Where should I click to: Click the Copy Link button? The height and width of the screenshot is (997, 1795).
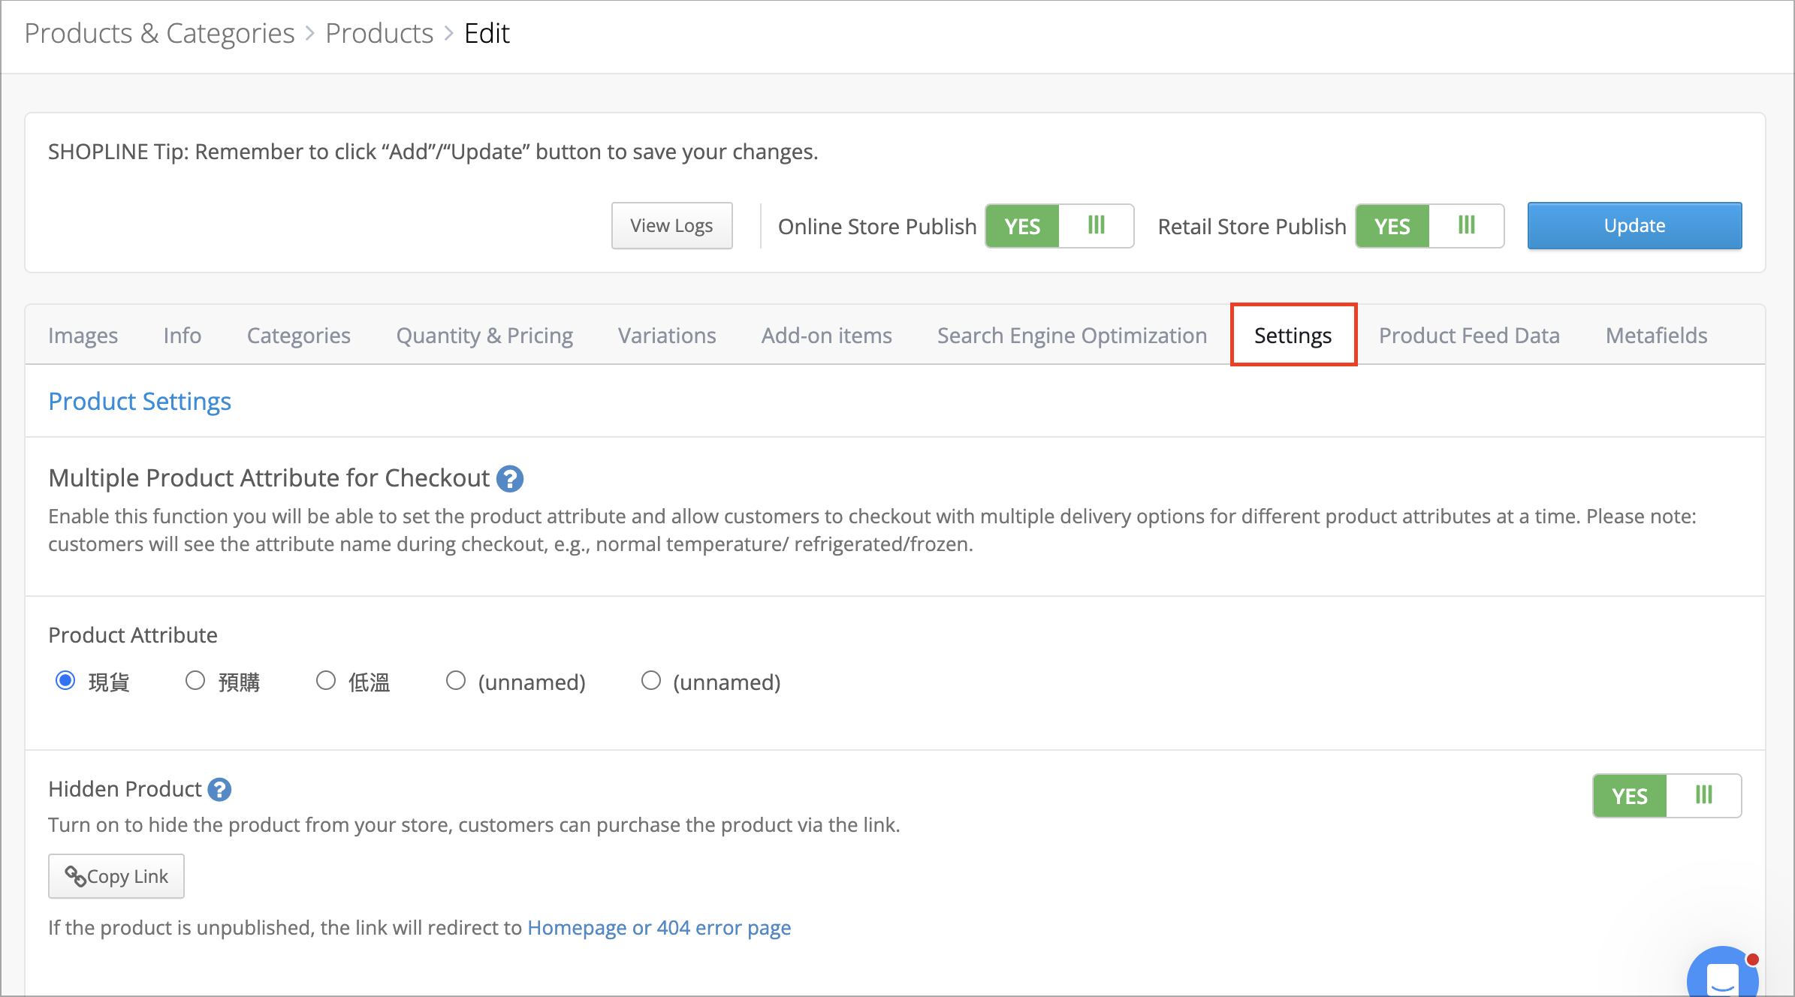point(116,876)
